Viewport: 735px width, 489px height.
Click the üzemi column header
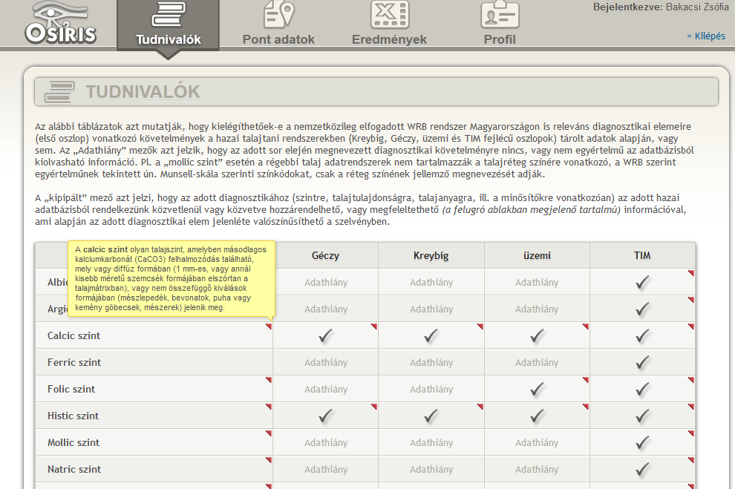537,256
